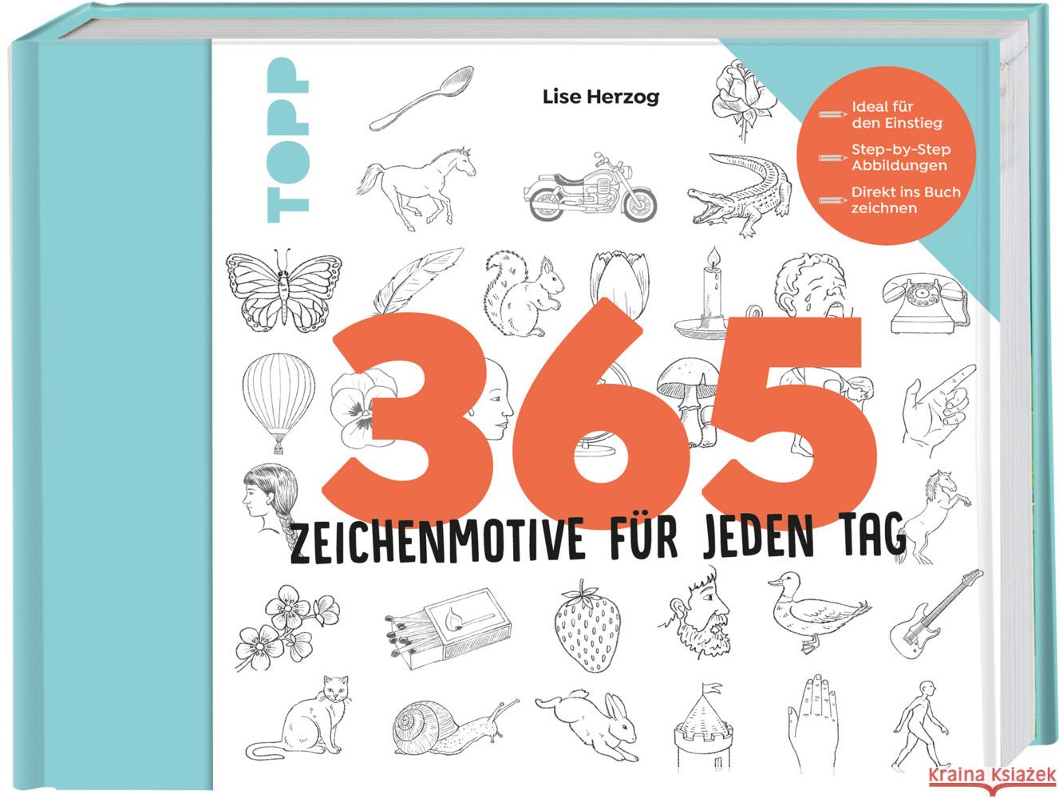The image size is (1059, 798).
Task: Click the pencil icon beside Direkt ins Buch zeichnen
Action: coord(832,200)
